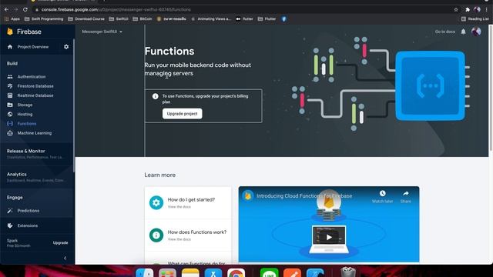Open Swift Programming bookmark folder
The image size is (493, 277).
point(44,18)
